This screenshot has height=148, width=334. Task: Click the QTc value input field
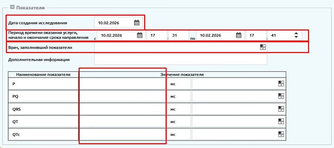123,134
